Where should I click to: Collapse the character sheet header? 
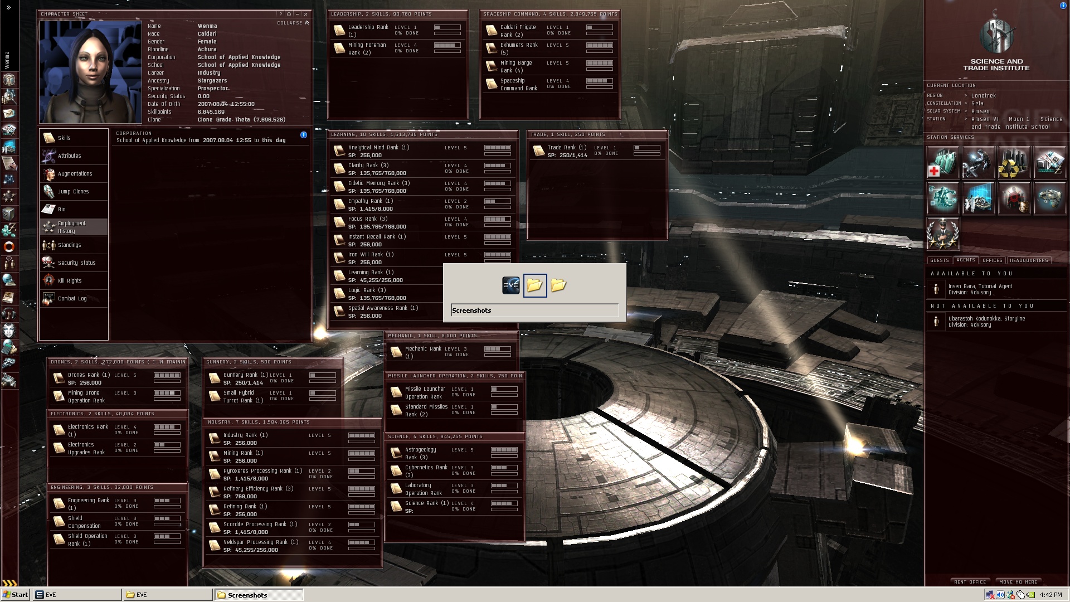coord(293,23)
